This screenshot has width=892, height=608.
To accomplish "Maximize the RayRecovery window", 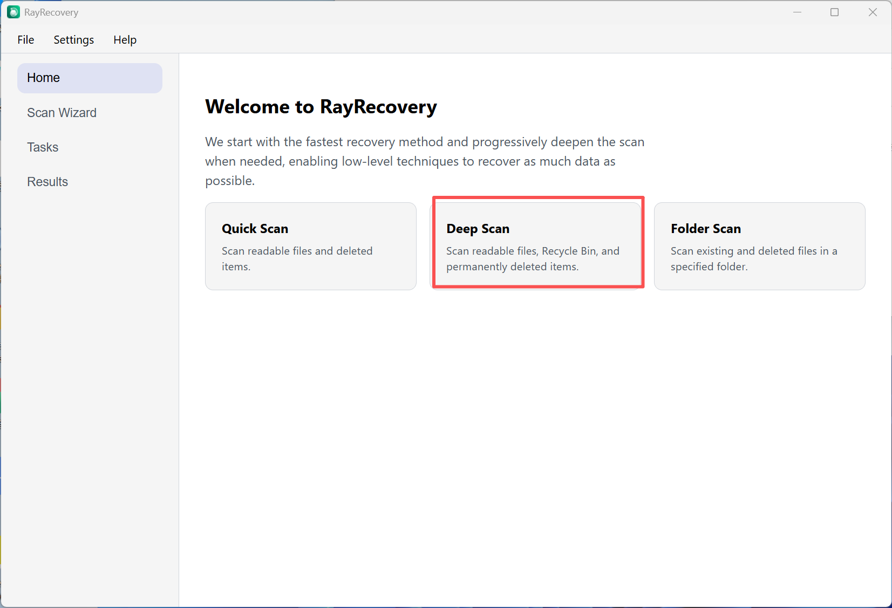I will click(x=834, y=12).
